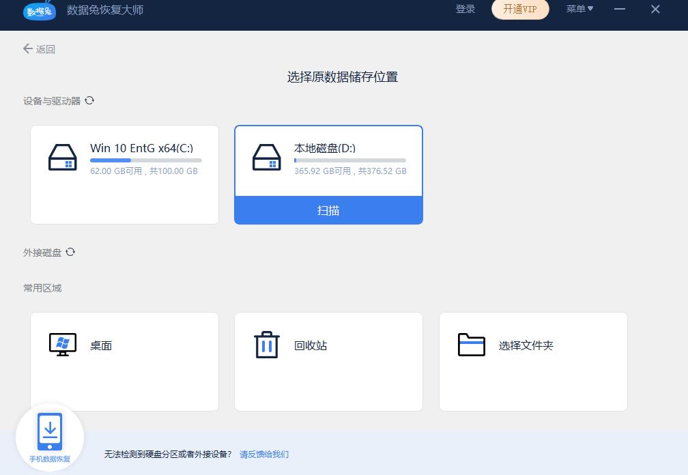Open the 桌面 desktop recovery option
Screen dimensions: 688x475
tap(62, 345)
